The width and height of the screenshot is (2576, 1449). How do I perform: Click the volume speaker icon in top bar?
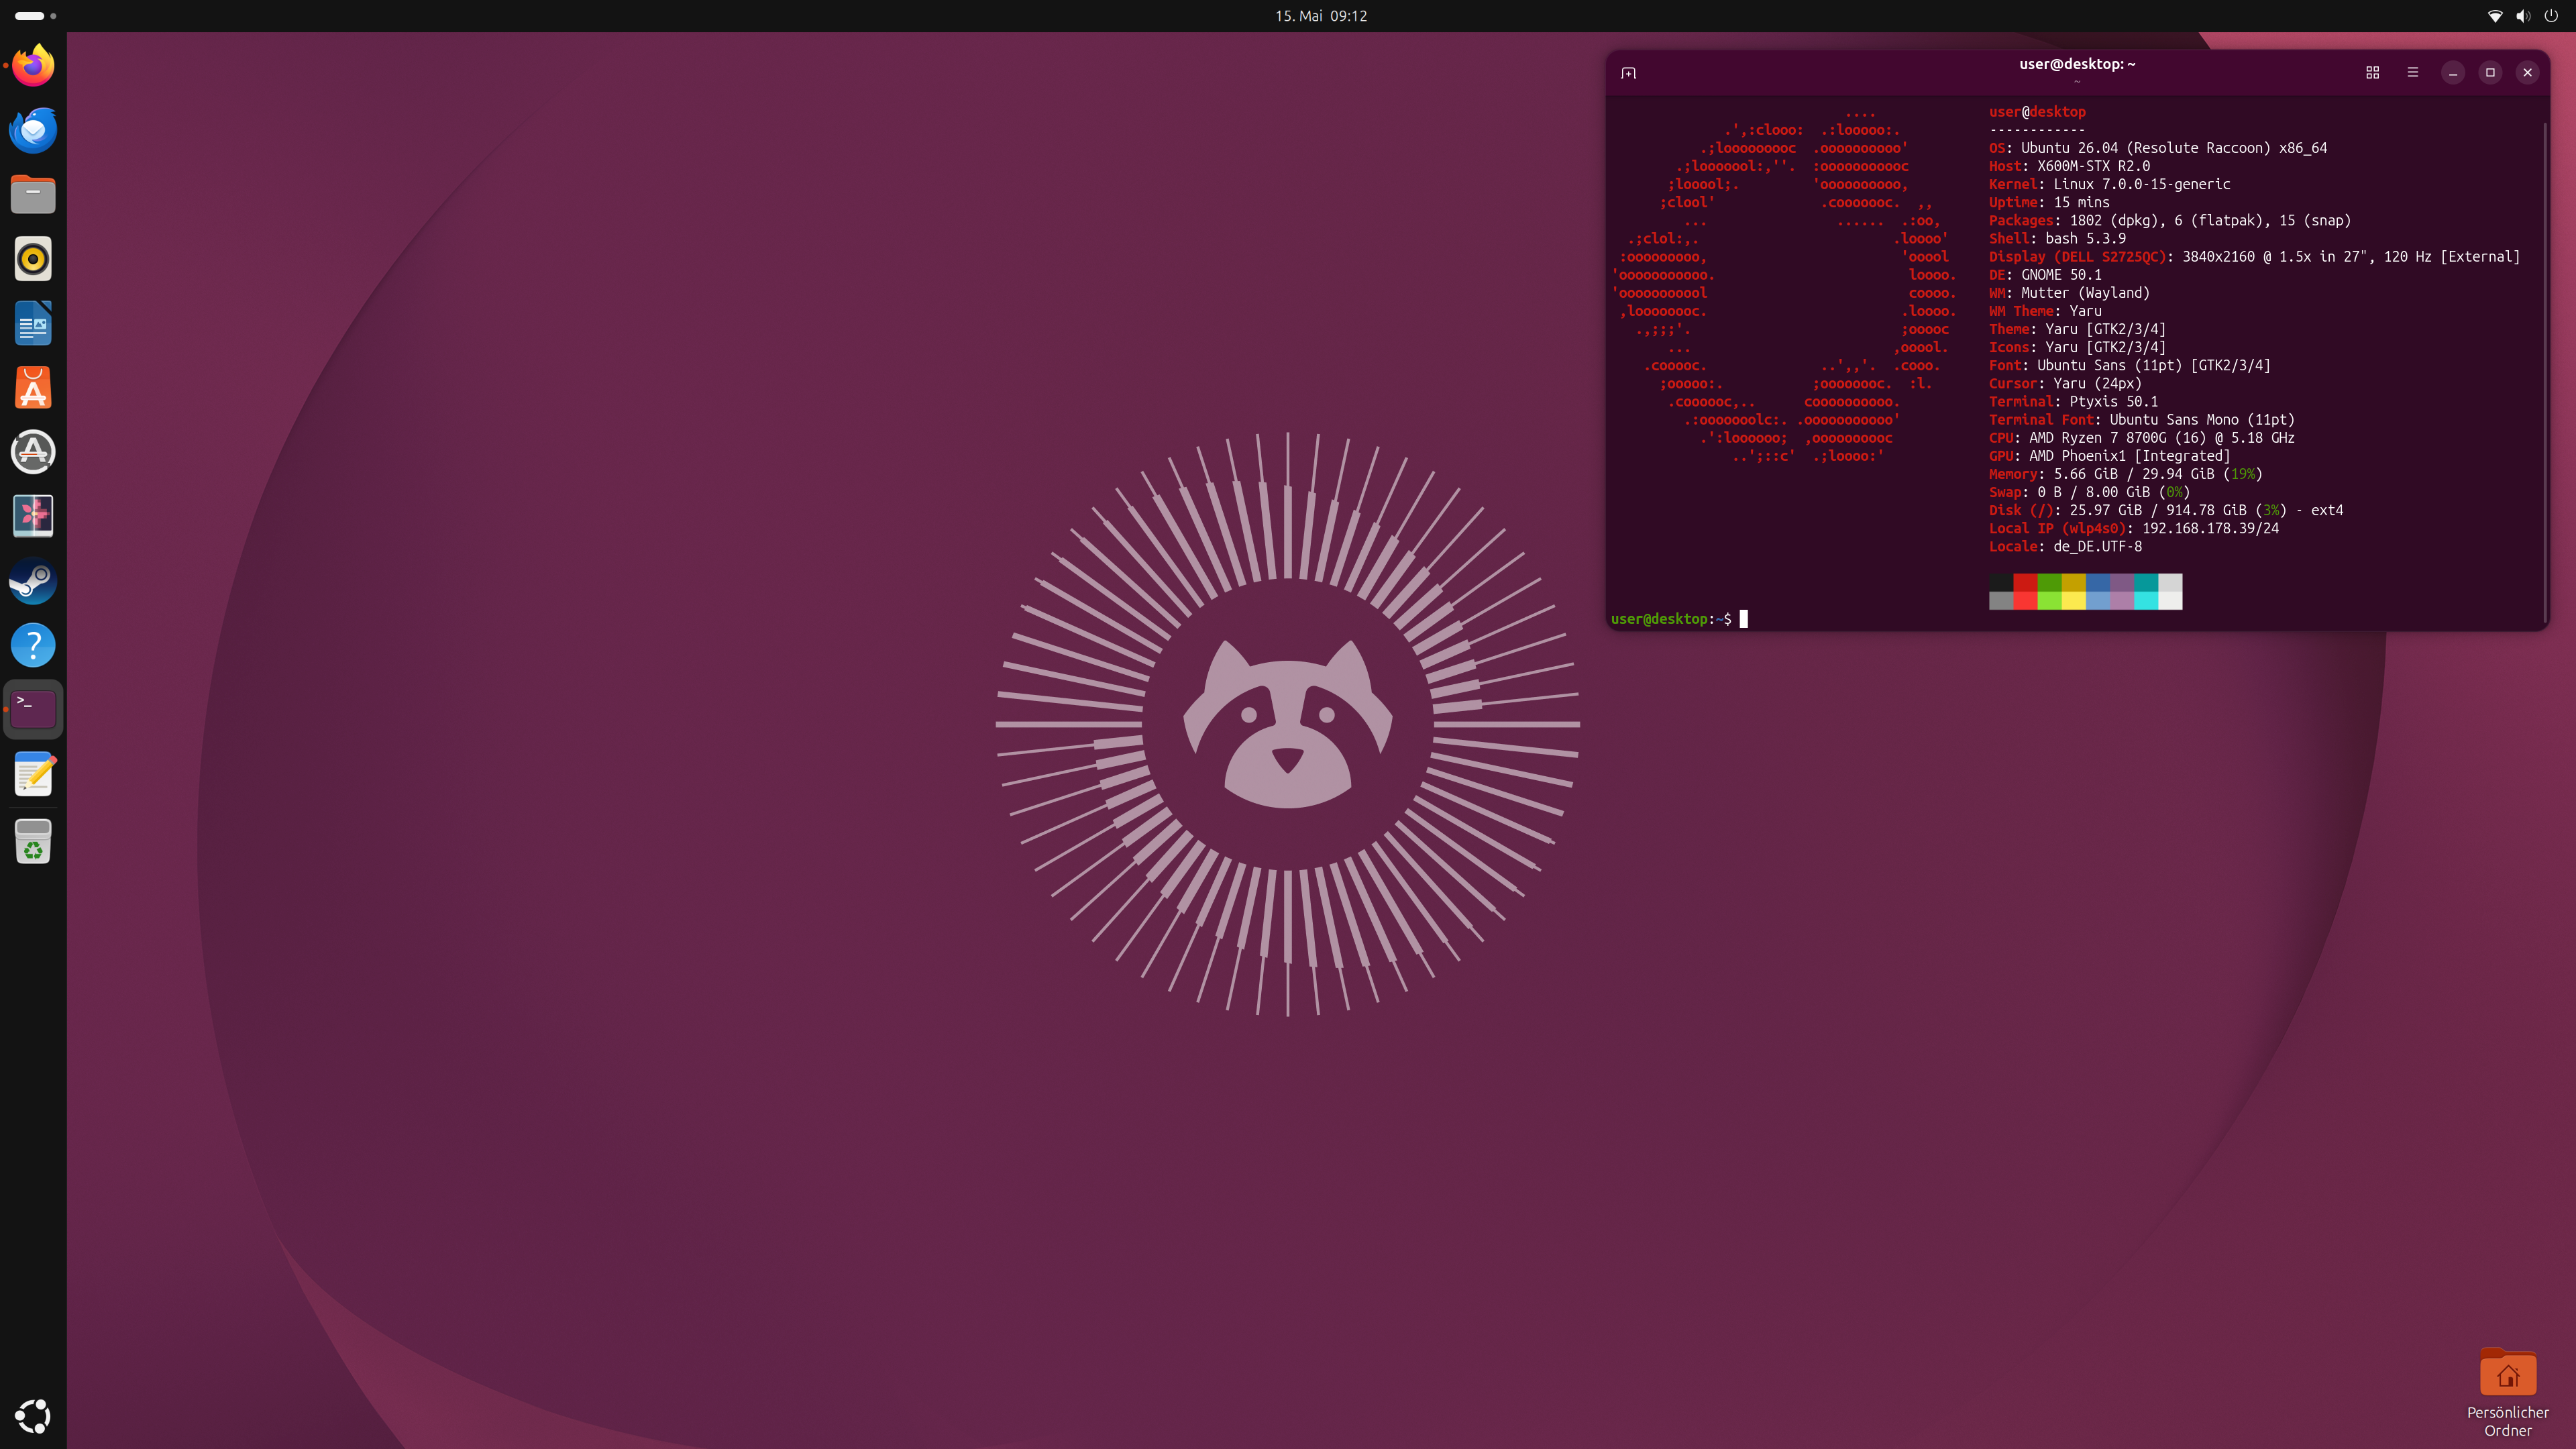pos(2523,16)
